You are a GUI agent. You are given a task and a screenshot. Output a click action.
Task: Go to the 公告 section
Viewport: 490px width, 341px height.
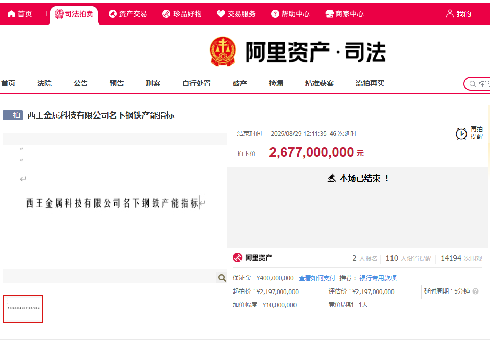tap(81, 83)
